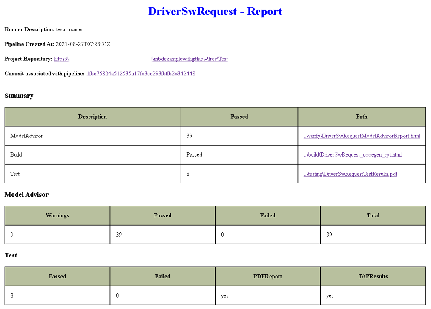Click the Total column header

[x=373, y=215]
